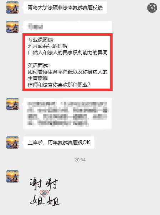Open the blurred multi-line message bubble
This screenshot has height=215, width=160.
click(68, 114)
